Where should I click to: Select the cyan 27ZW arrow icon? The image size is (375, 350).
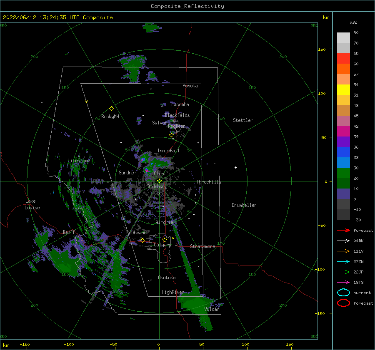343,261
